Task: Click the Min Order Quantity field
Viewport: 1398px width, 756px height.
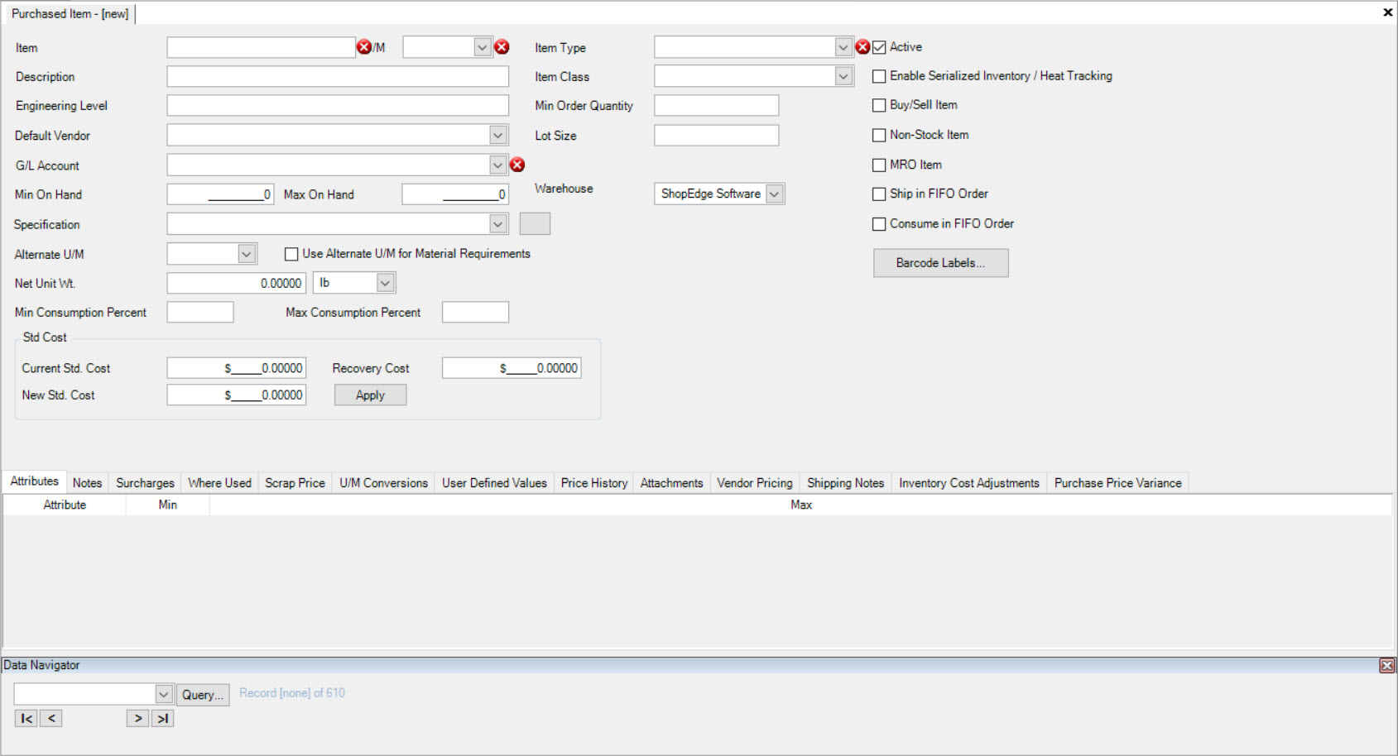Action: [x=716, y=105]
